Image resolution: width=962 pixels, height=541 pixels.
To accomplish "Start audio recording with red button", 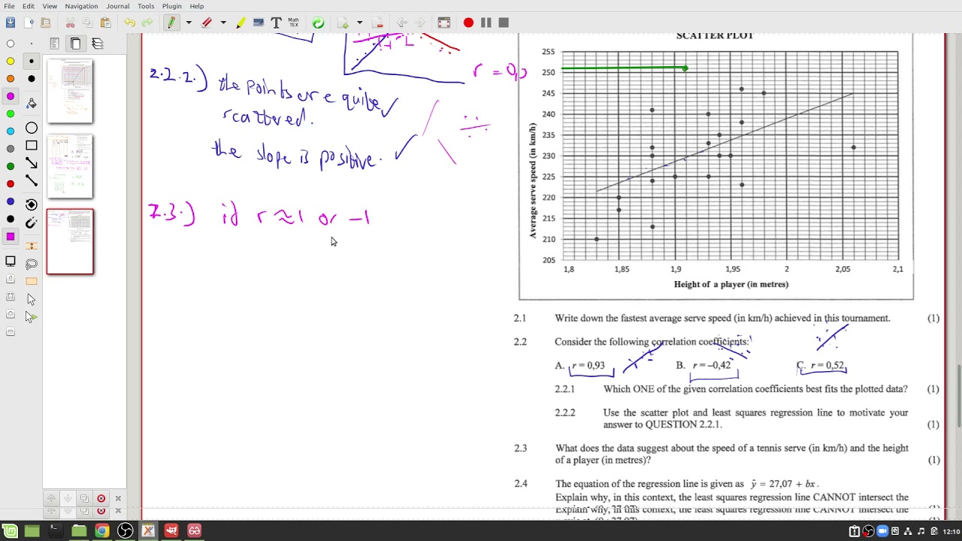I will (x=468, y=23).
